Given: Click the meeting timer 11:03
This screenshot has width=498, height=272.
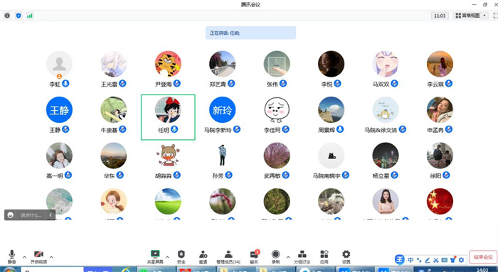Looking at the screenshot, I should click(x=440, y=16).
